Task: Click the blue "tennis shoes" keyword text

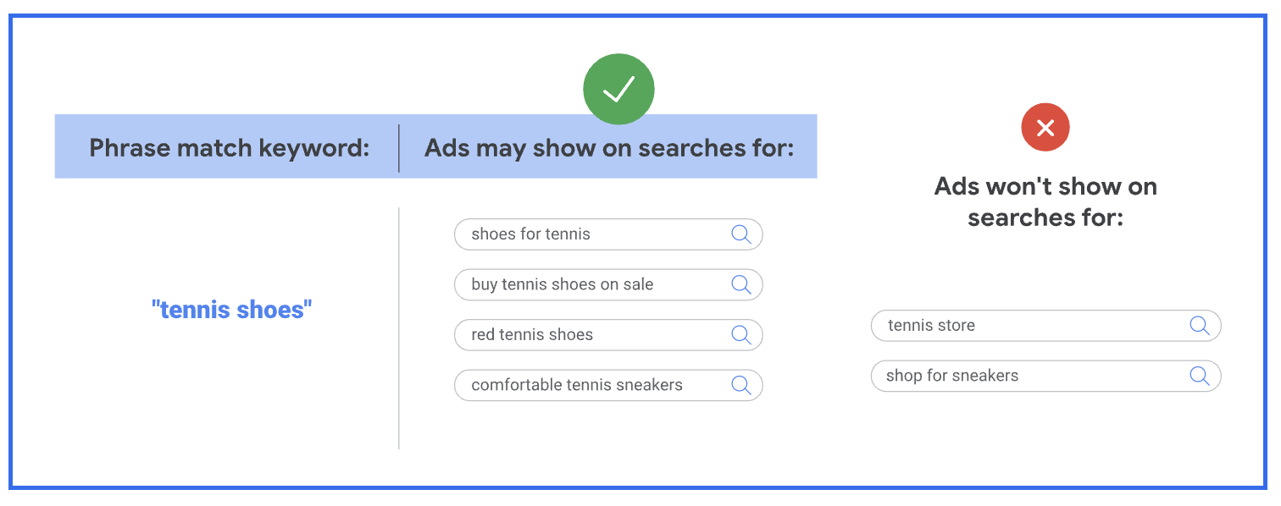Action: click(x=232, y=310)
